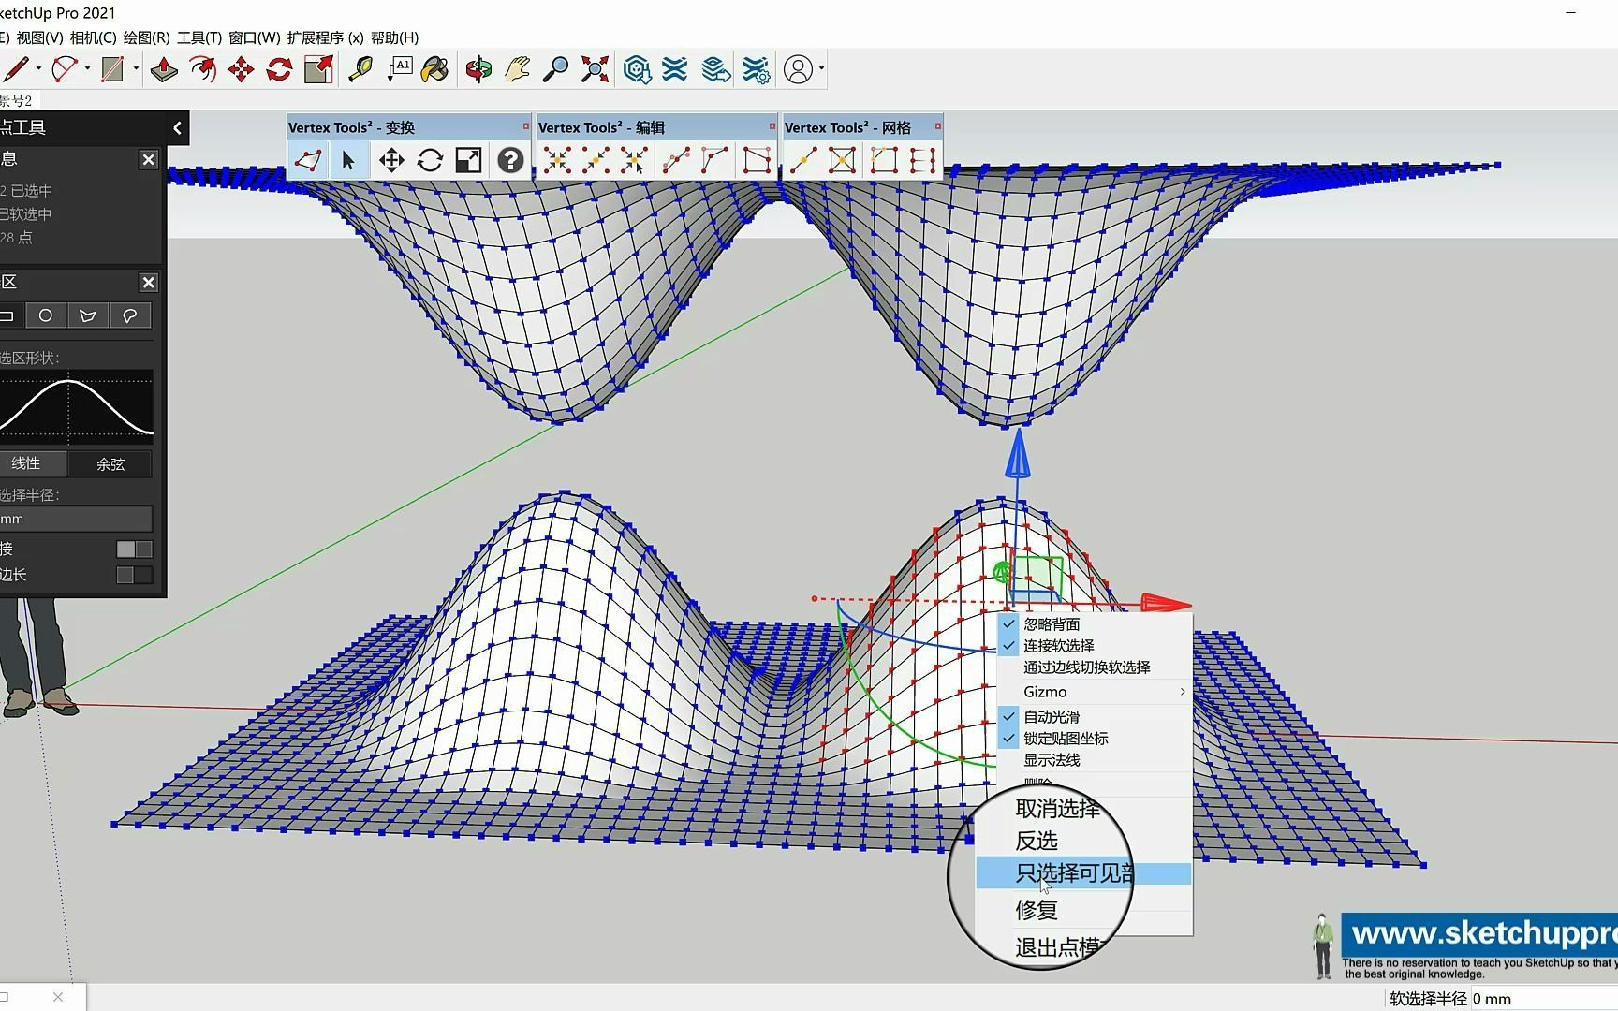The height and width of the screenshot is (1011, 1618).
Task: Select the Move tool with red arrows
Action: click(241, 69)
